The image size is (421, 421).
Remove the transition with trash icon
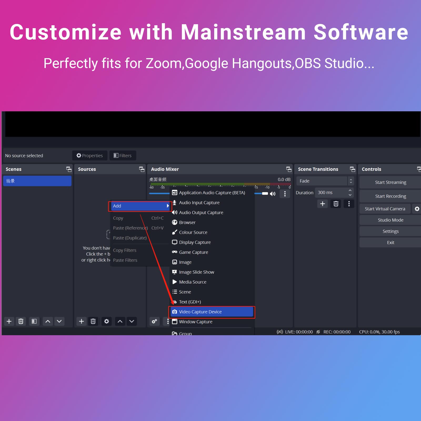336,204
